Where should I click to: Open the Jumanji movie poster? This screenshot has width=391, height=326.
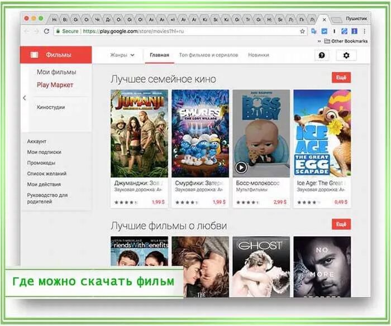(x=140, y=133)
